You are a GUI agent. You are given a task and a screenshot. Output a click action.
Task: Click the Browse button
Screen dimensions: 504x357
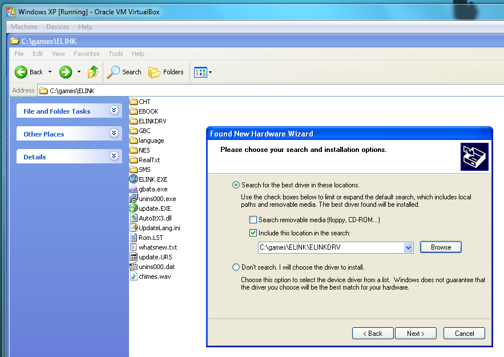(441, 247)
